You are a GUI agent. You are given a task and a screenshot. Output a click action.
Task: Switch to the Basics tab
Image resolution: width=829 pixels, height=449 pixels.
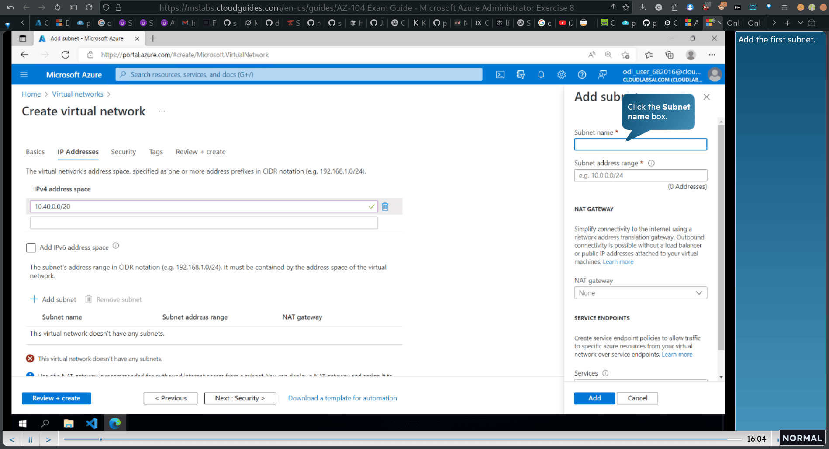[x=35, y=152]
